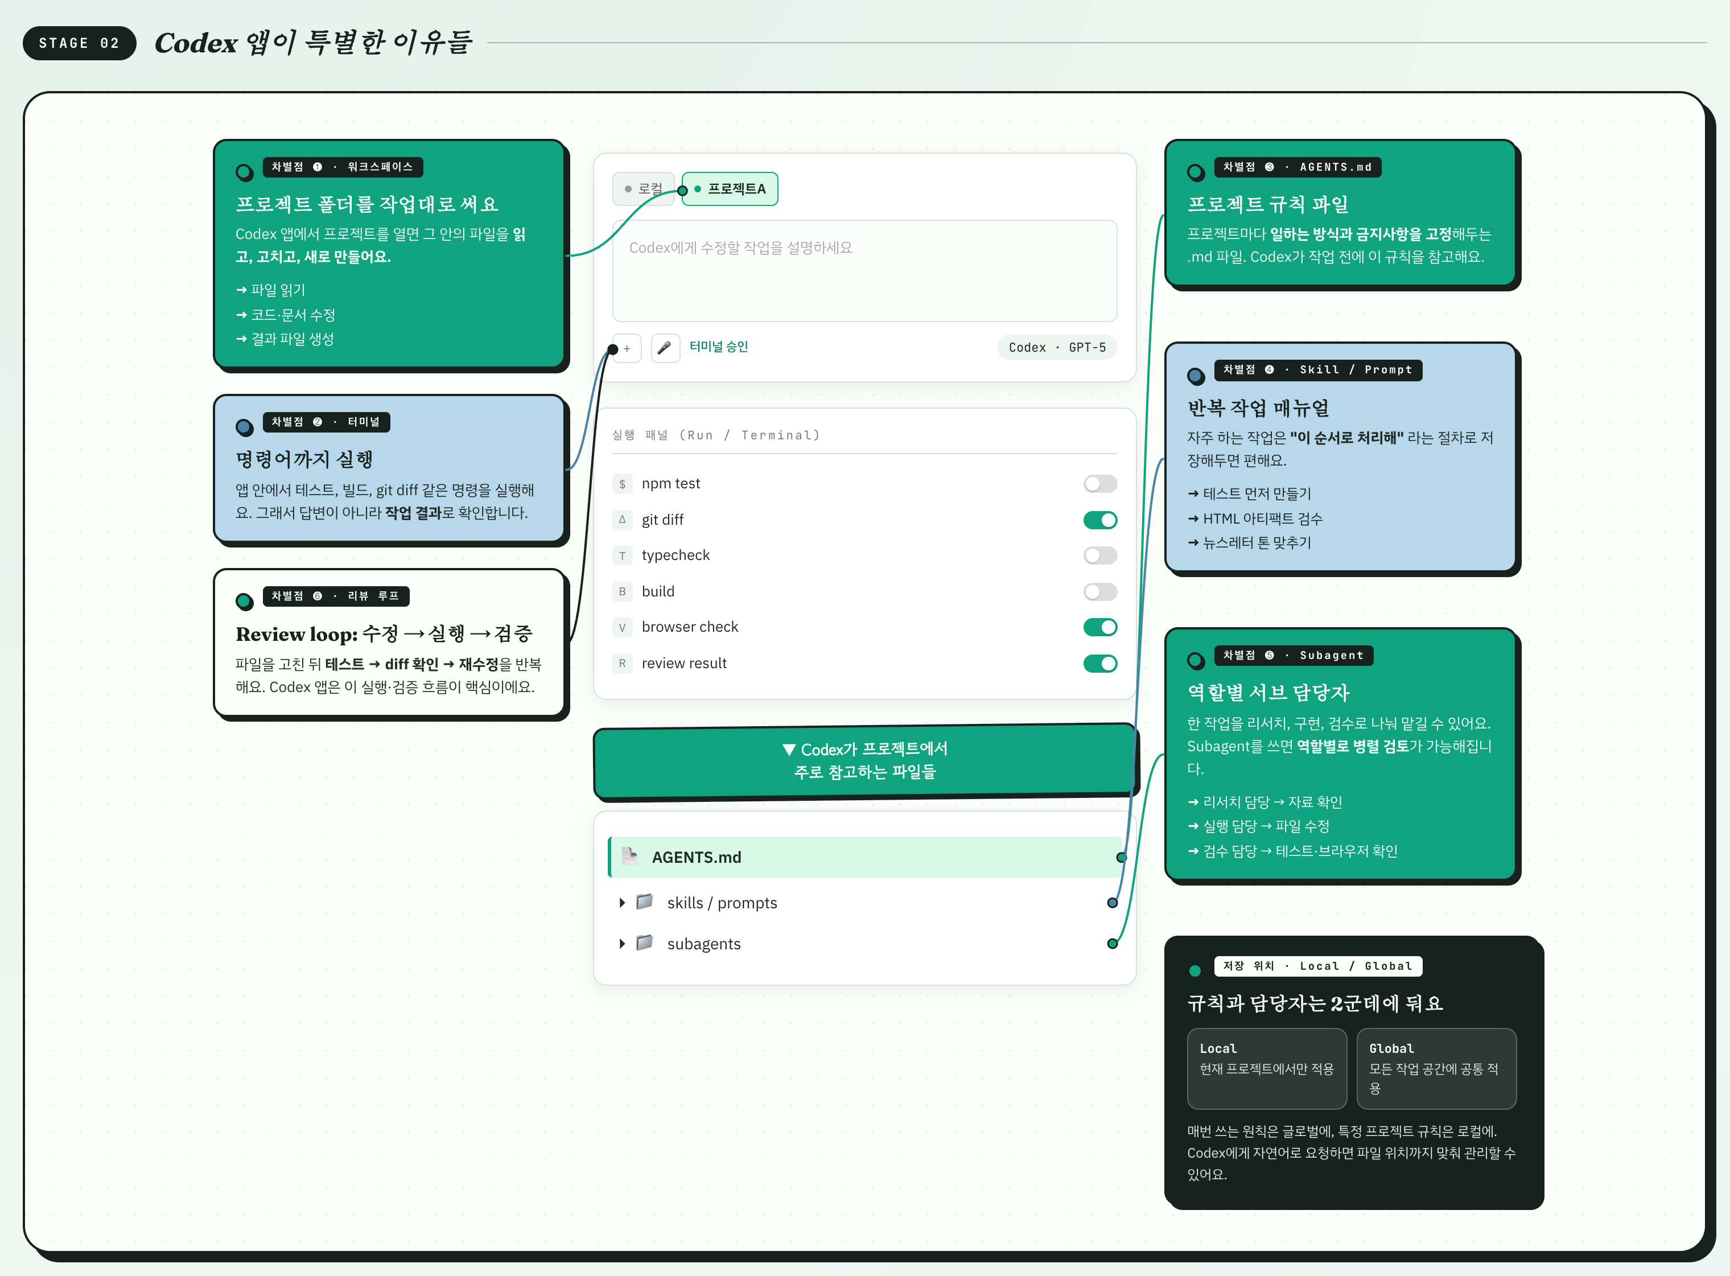
Task: Disable the review result switch
Action: click(x=1101, y=664)
